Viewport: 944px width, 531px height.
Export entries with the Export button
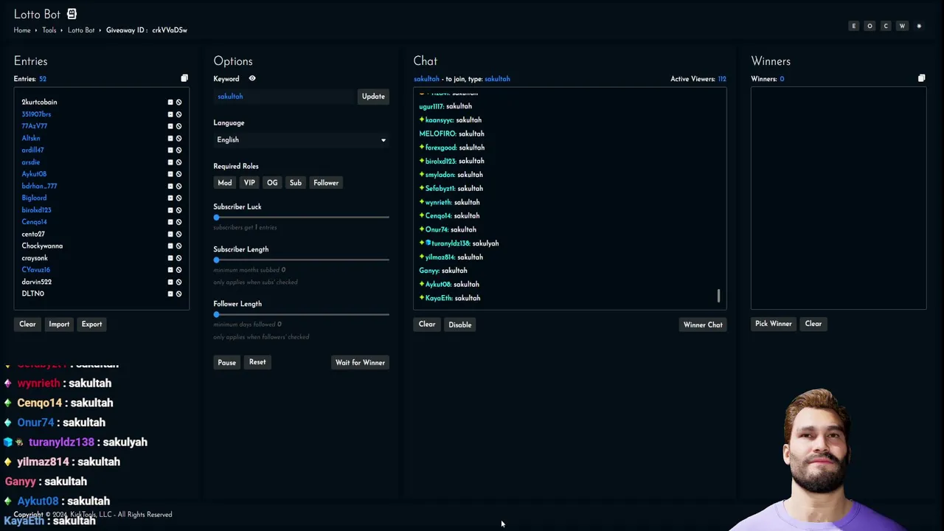pos(91,324)
